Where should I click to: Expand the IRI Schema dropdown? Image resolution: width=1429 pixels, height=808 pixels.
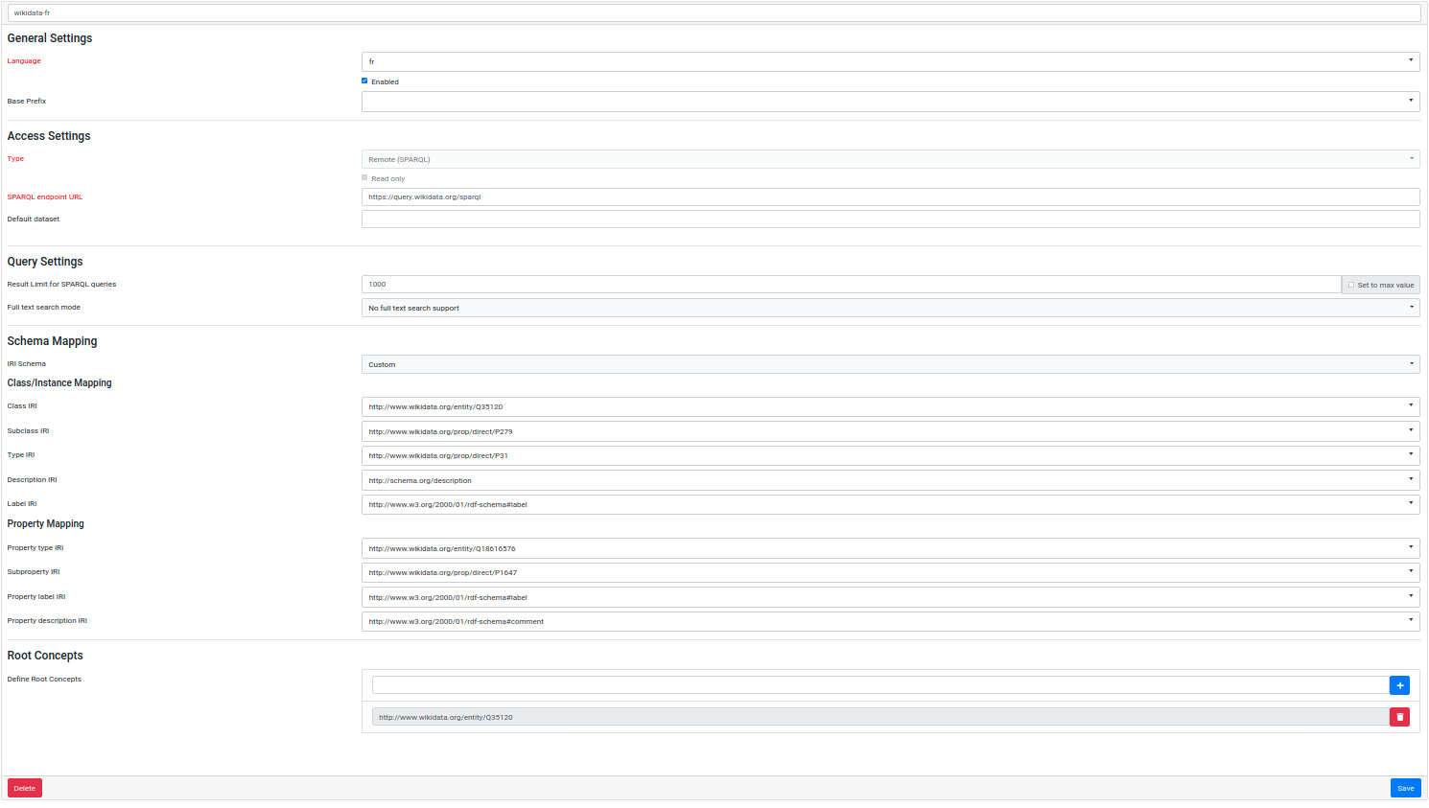[1410, 363]
